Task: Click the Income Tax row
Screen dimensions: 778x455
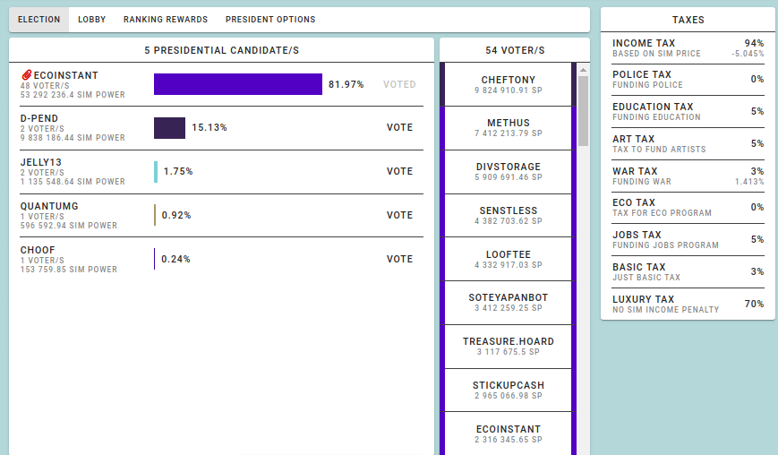Action: [x=688, y=47]
